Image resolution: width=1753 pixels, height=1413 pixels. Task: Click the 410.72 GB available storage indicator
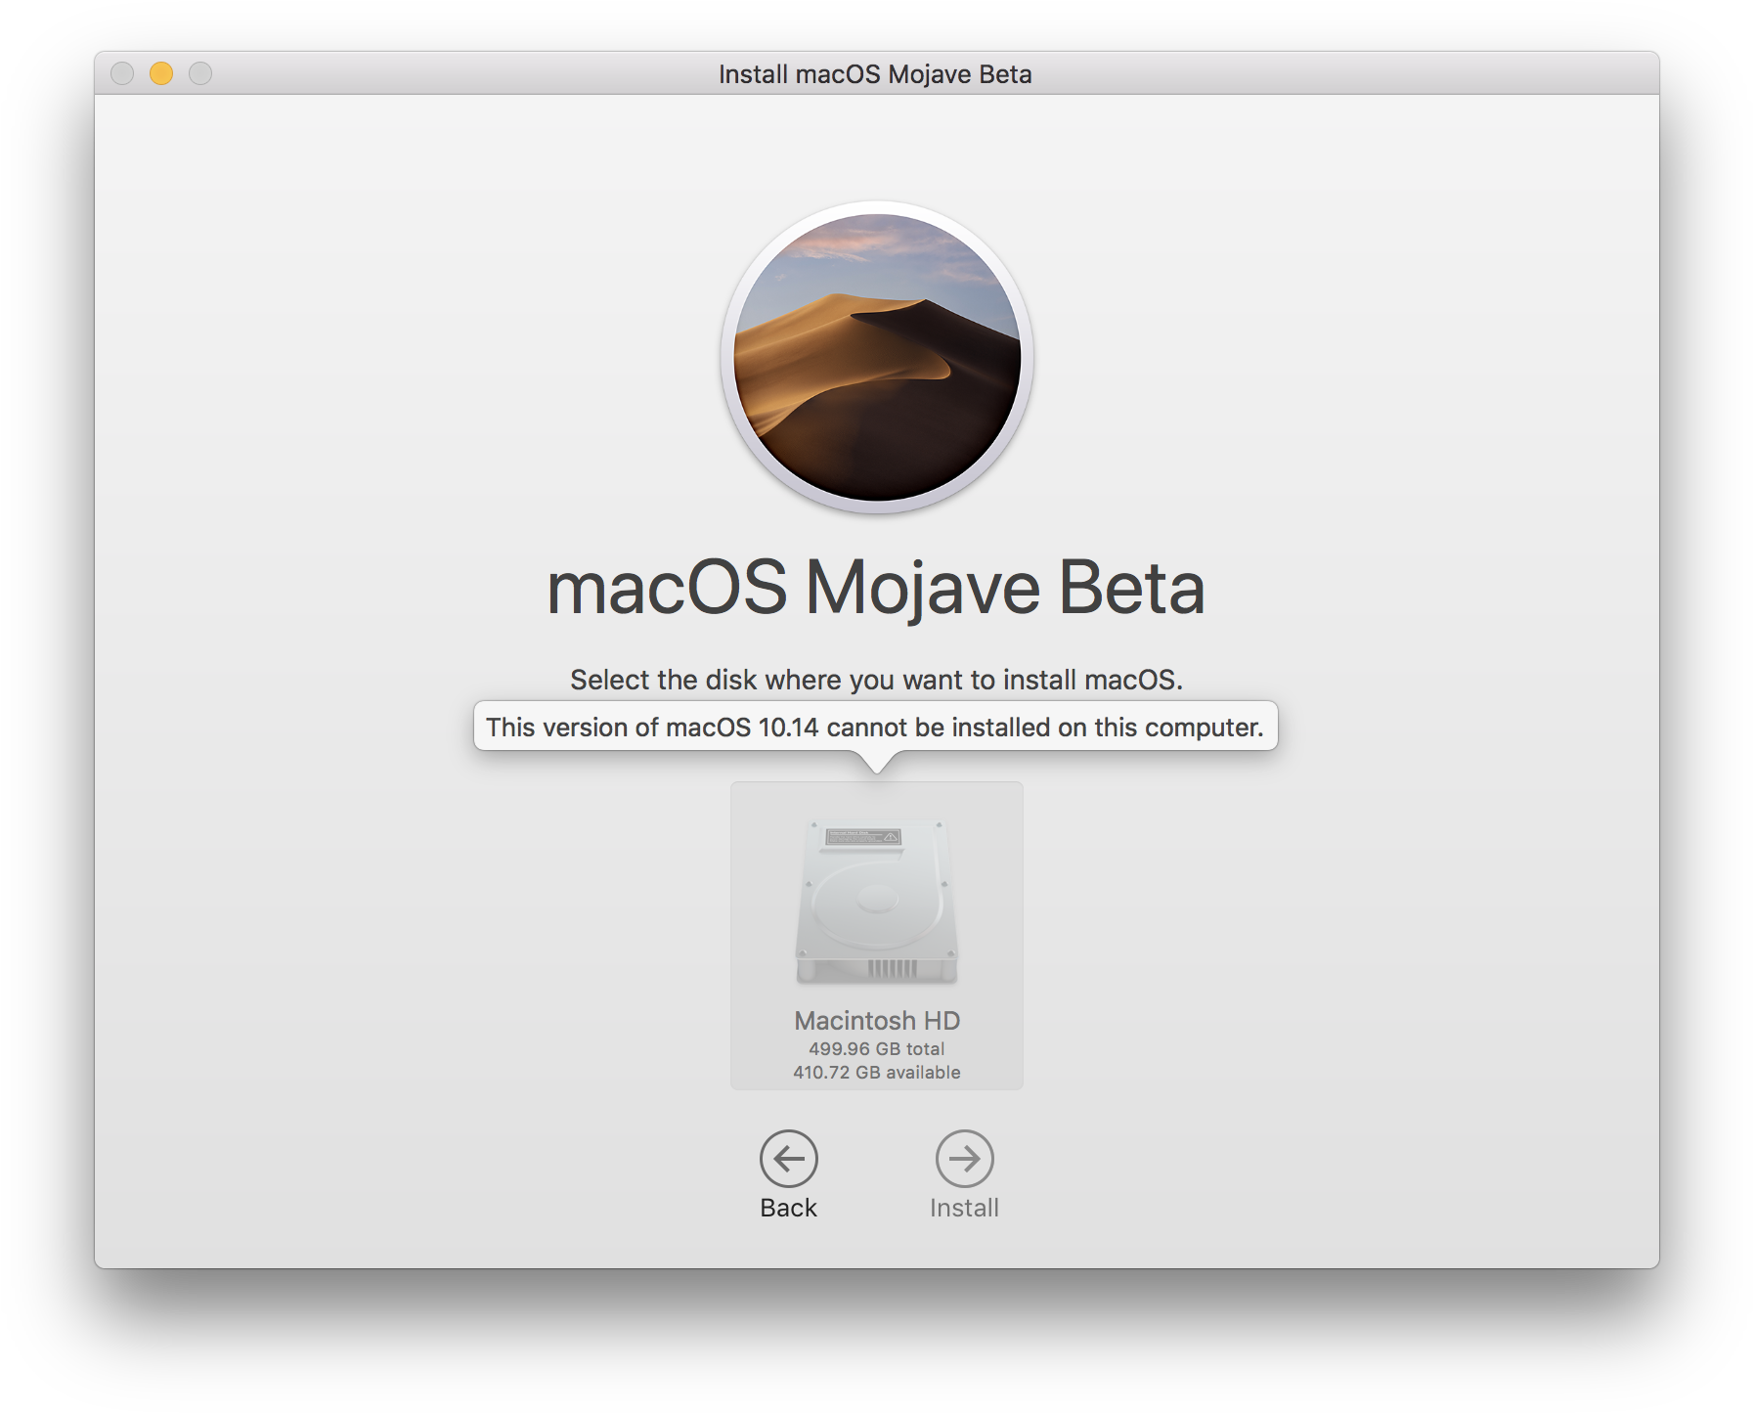pos(877,1071)
